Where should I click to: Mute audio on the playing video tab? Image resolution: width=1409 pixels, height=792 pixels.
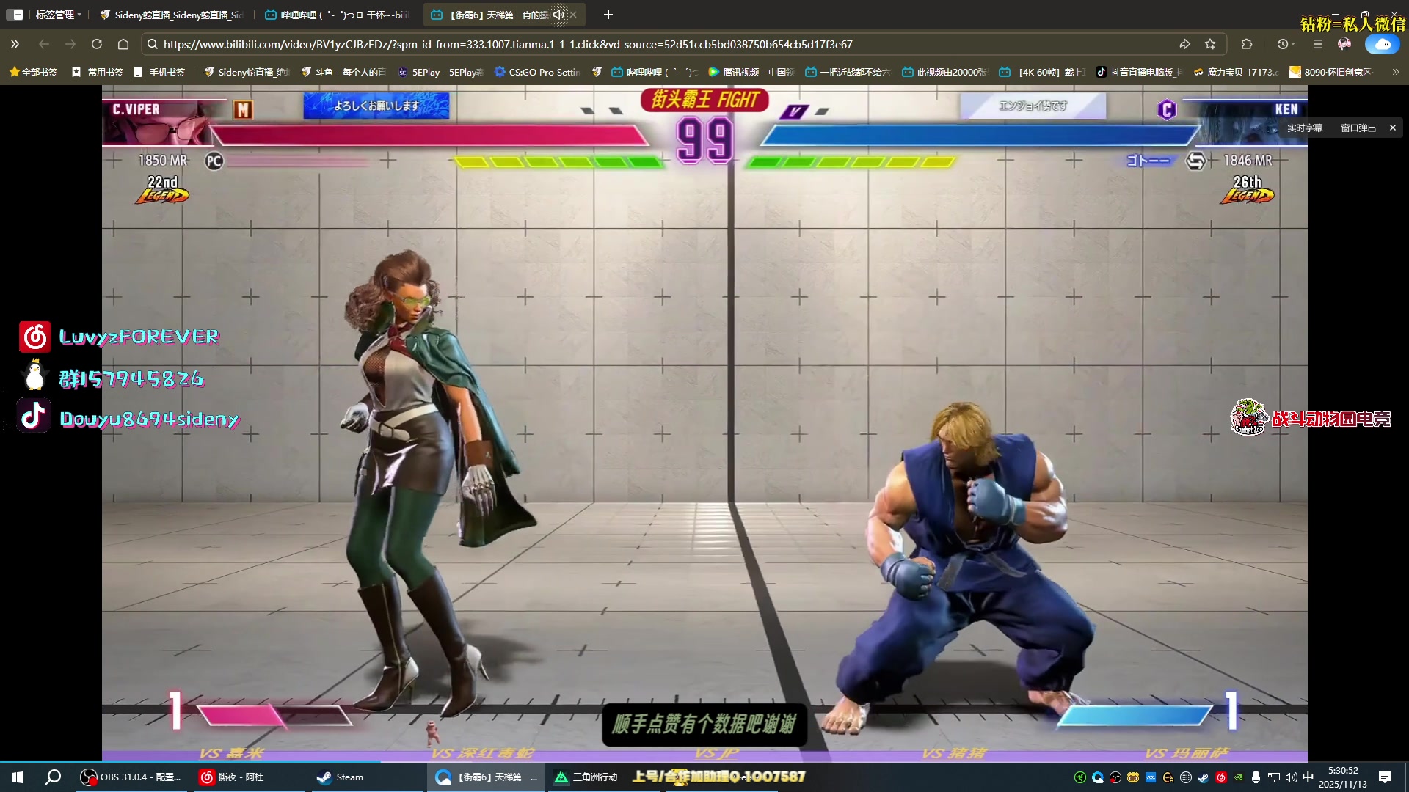(x=558, y=15)
